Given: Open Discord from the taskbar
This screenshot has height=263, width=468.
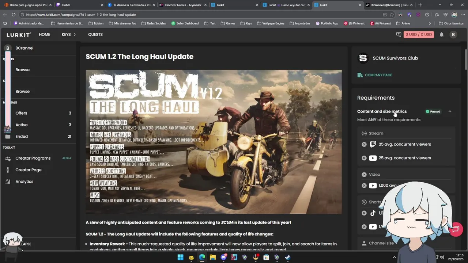Looking at the screenshot, I should [x=223, y=257].
